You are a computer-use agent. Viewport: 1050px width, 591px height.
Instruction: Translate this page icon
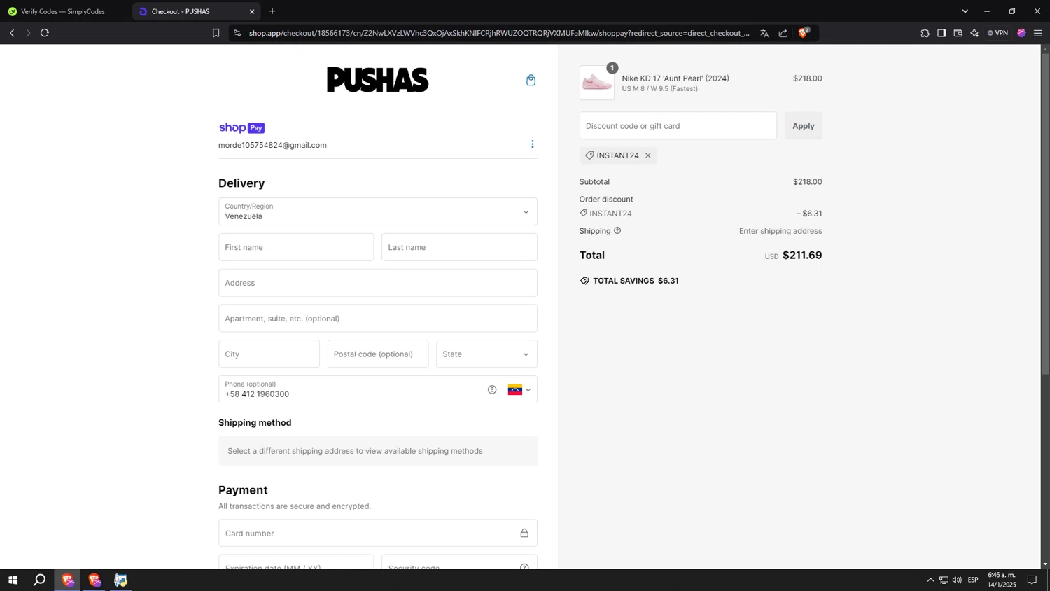click(764, 33)
